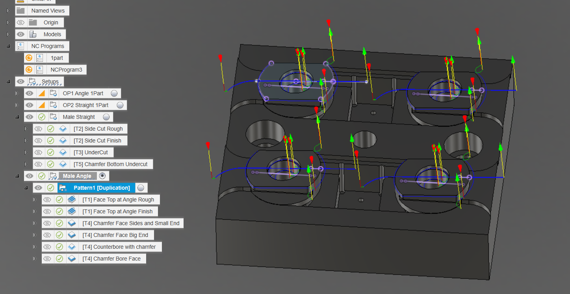570x294 pixels.
Task: Click the pattern icon on Pattern1 [Duplication]
Action: point(63,188)
